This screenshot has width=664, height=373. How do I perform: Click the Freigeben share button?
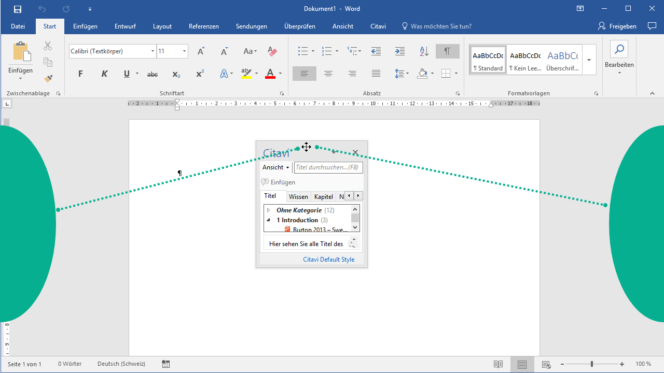coord(617,26)
